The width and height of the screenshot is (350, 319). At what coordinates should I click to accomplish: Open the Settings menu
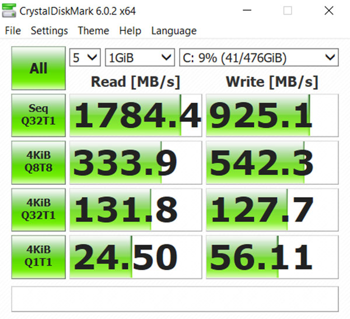pyautogui.click(x=50, y=30)
